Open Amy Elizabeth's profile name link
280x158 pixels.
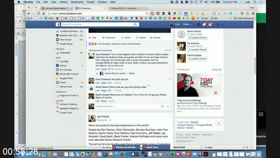103,54
